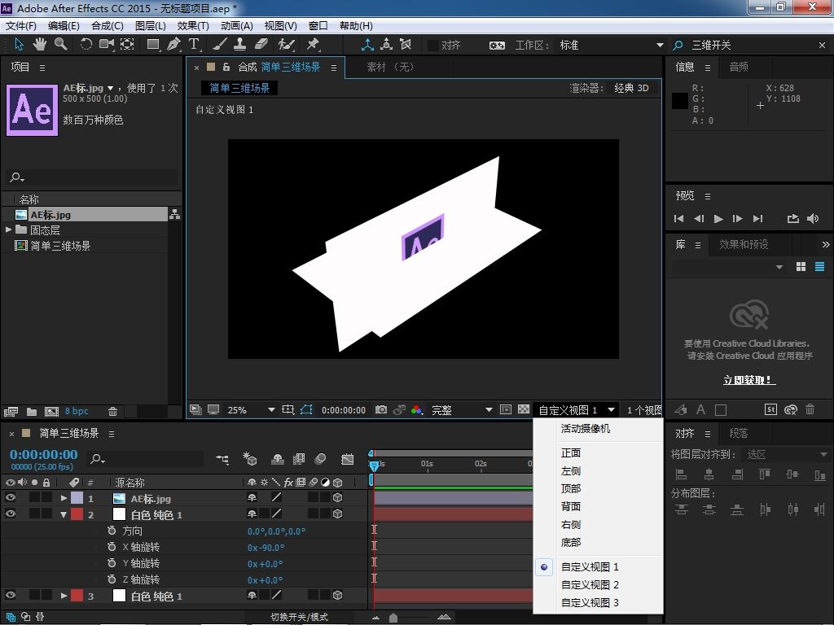Image resolution: width=834 pixels, height=625 pixels.
Task: Expand layer 3 白色 纯色 1 properties
Action: click(x=64, y=596)
